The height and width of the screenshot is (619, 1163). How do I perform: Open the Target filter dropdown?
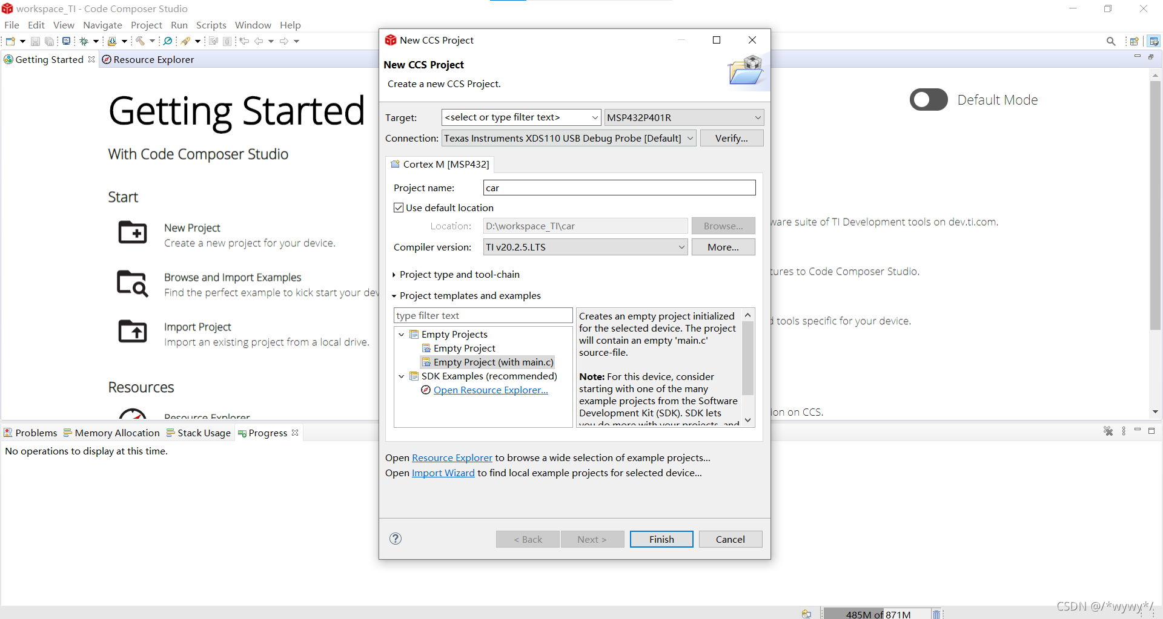coord(595,117)
